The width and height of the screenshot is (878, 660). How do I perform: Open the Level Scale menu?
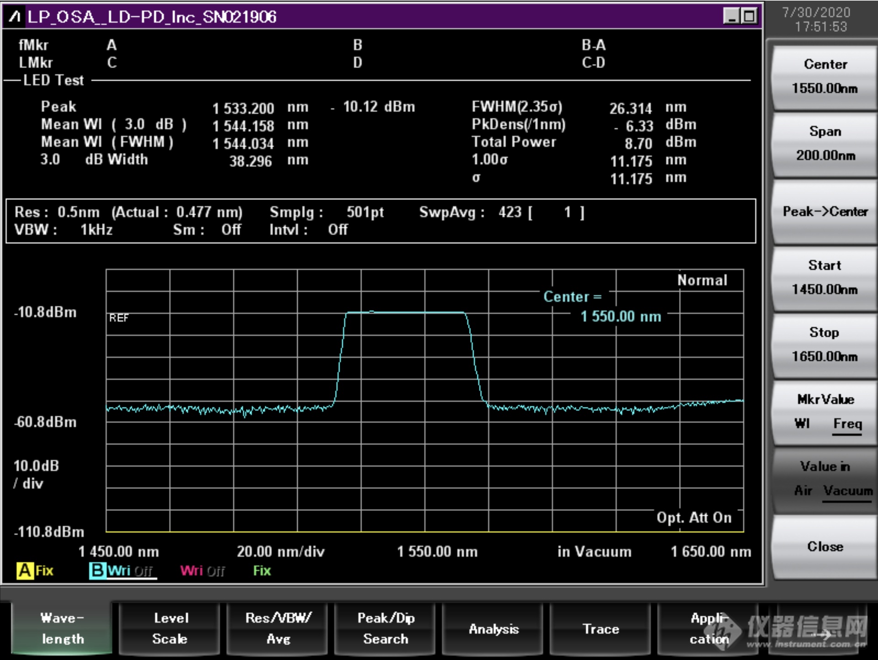click(x=170, y=628)
